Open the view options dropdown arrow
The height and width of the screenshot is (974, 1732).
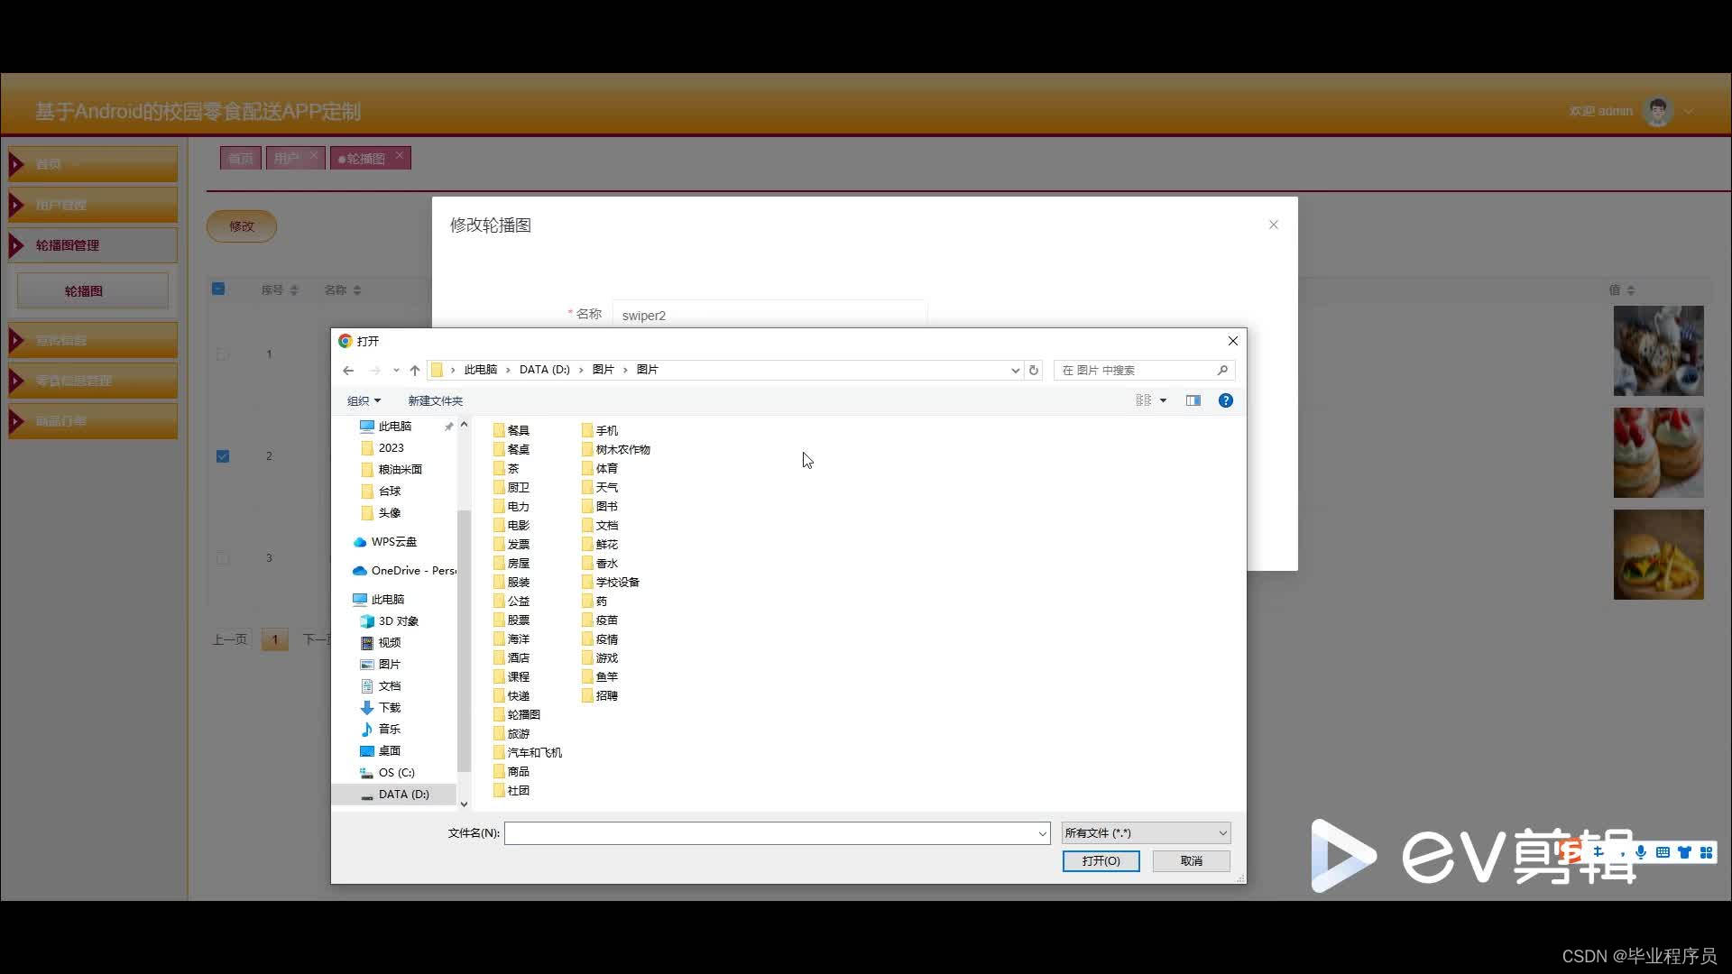pos(1163,400)
